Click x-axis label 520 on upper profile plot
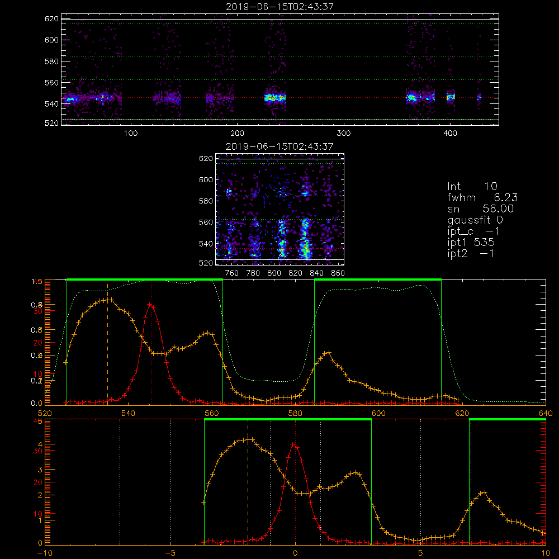This screenshot has height=559, width=559. [45, 414]
